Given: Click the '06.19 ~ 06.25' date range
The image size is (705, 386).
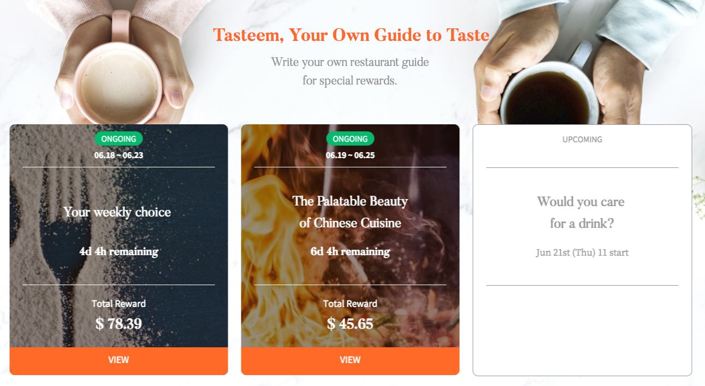Looking at the screenshot, I should click(350, 155).
